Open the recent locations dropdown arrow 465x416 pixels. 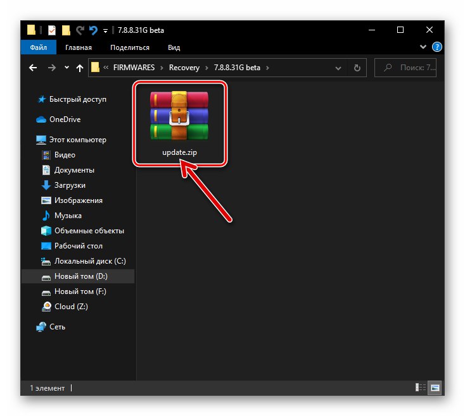[x=67, y=68]
